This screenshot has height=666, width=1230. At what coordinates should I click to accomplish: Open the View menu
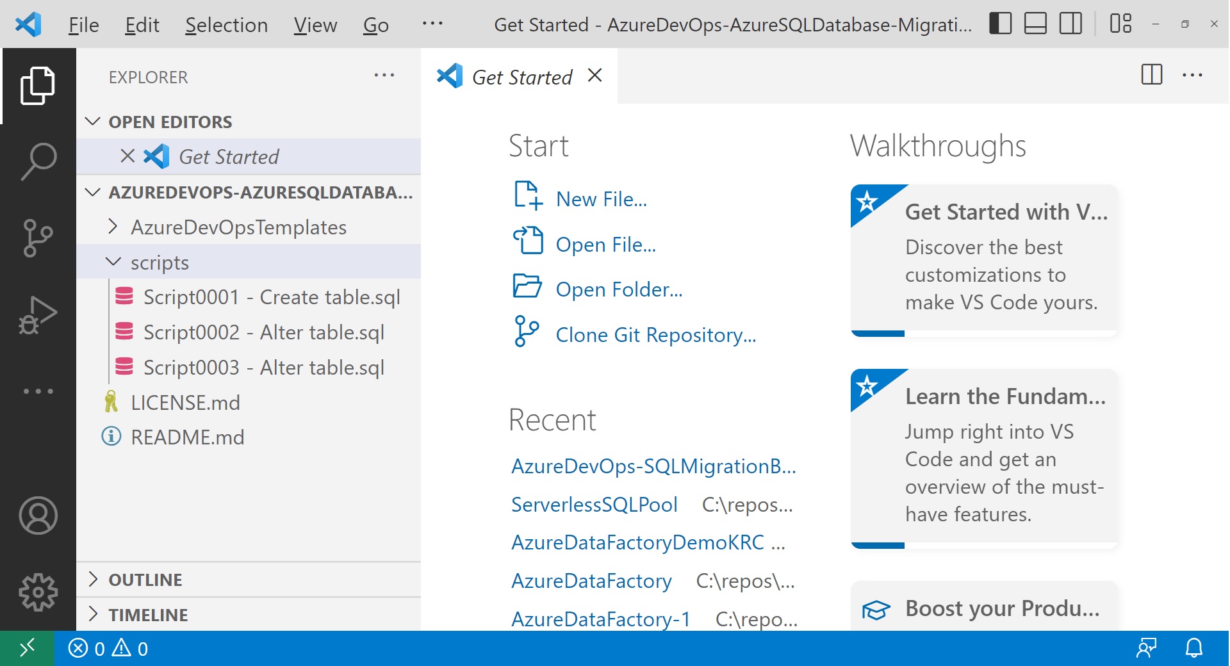(315, 24)
